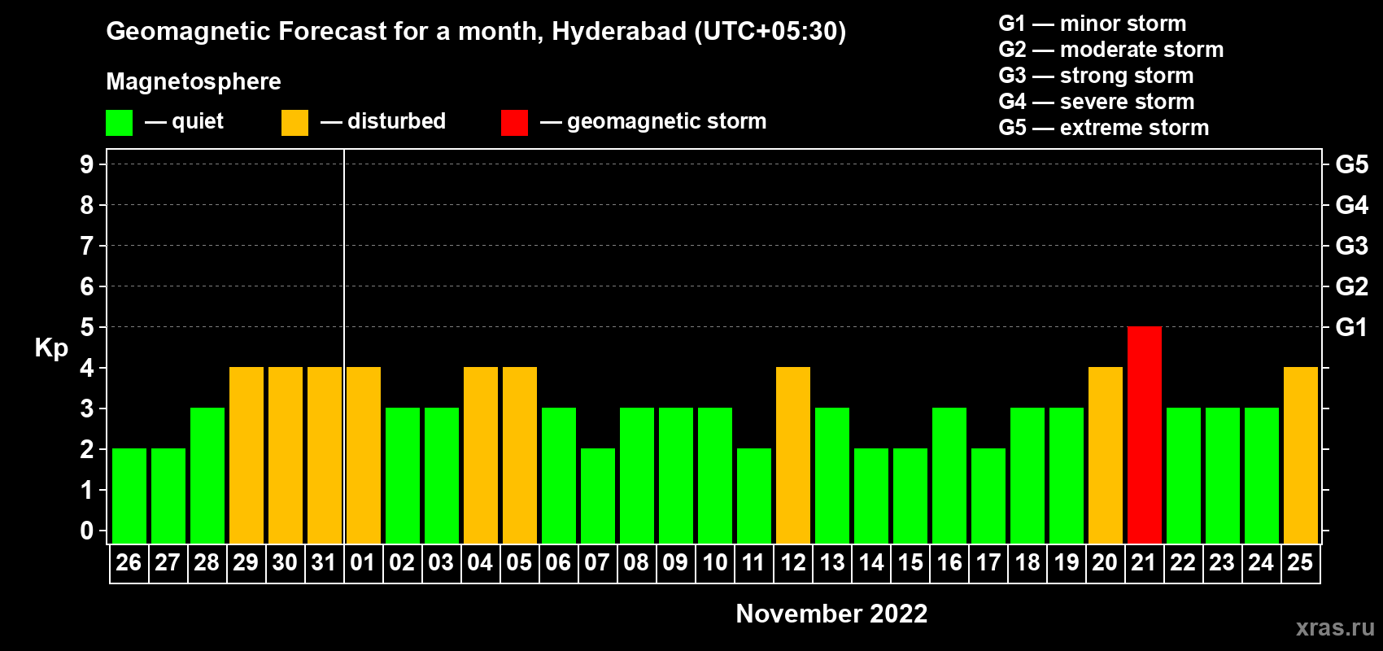1383x651 pixels.
Task: Click the '— quiet' legend label
Action: 185,121
